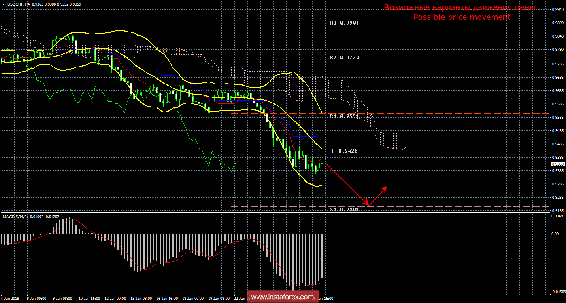Select the 15 Jan 08:00 time label
Viewport: 566px width, 303px height.
tap(140, 299)
